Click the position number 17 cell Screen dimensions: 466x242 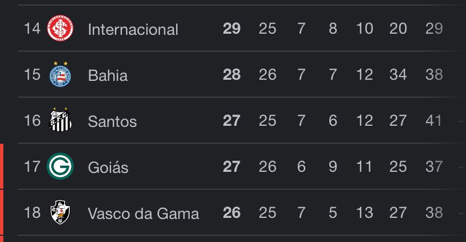coord(32,167)
